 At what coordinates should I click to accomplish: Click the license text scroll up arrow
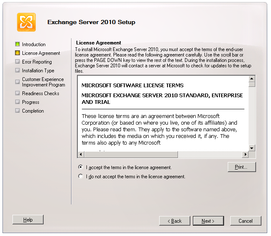[x=252, y=79]
